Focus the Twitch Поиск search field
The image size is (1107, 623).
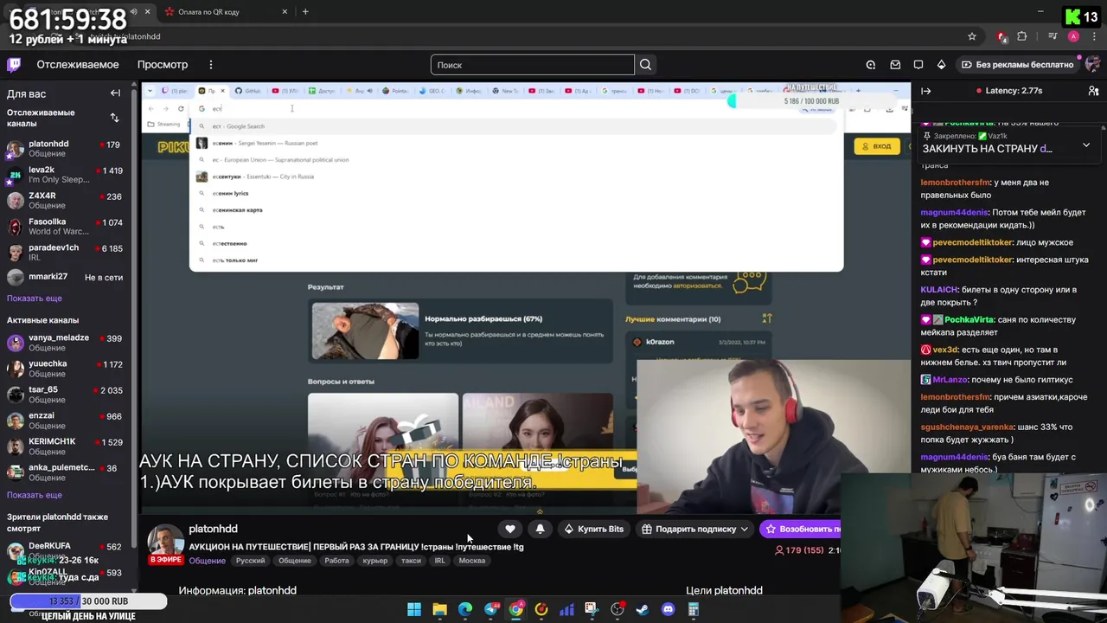532,65
